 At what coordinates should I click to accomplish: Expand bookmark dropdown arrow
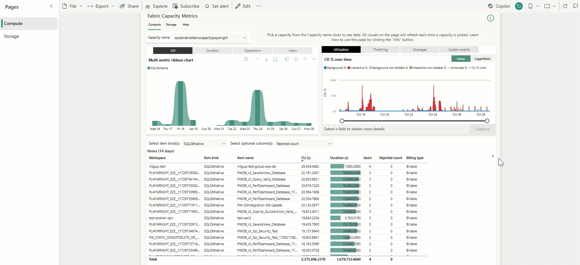(x=537, y=6)
